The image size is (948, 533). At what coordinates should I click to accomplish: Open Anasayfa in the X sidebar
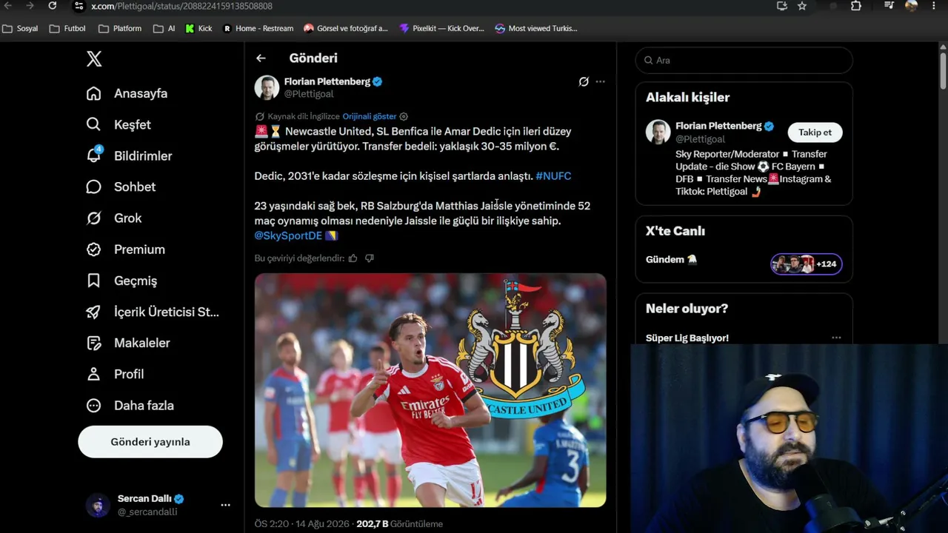click(127, 93)
